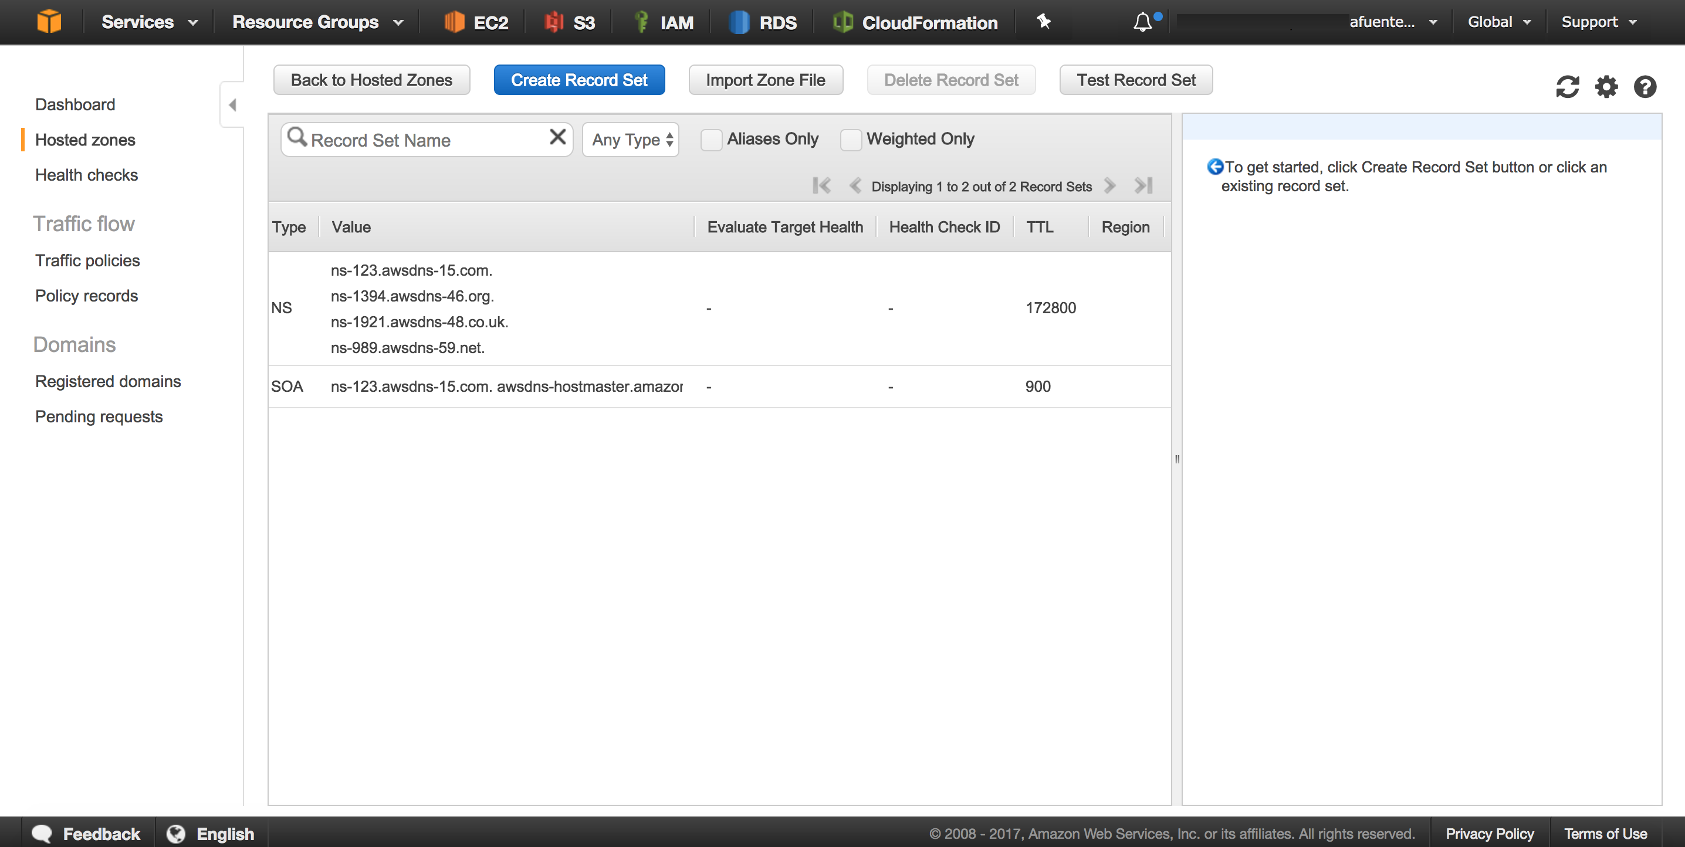1685x847 pixels.
Task: Open Traffic policies in sidebar
Action: [x=87, y=260]
